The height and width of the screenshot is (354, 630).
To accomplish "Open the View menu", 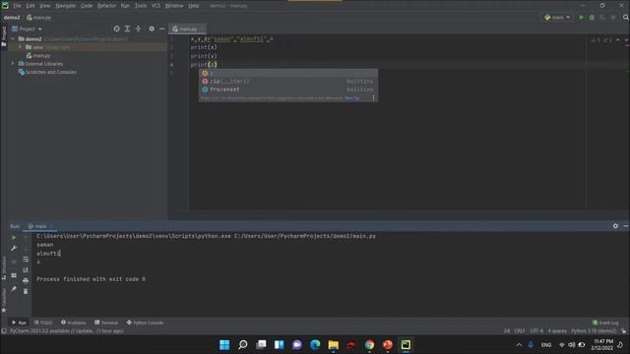I will pyautogui.click(x=44, y=6).
